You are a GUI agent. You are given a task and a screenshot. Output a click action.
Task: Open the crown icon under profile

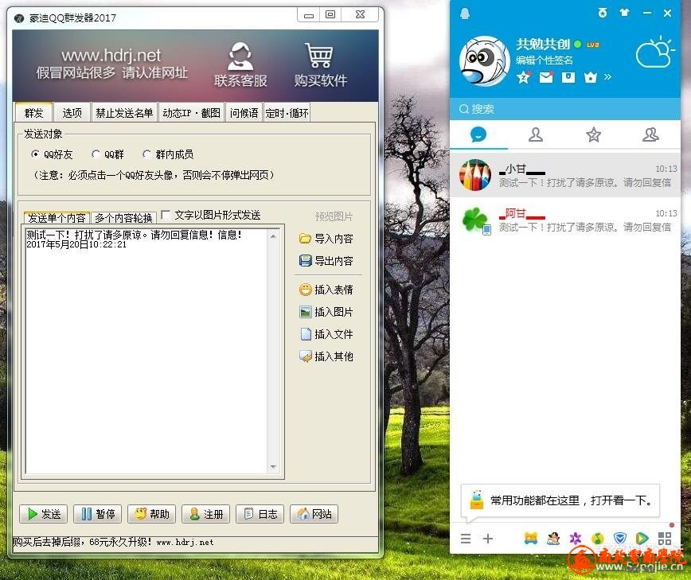click(590, 77)
